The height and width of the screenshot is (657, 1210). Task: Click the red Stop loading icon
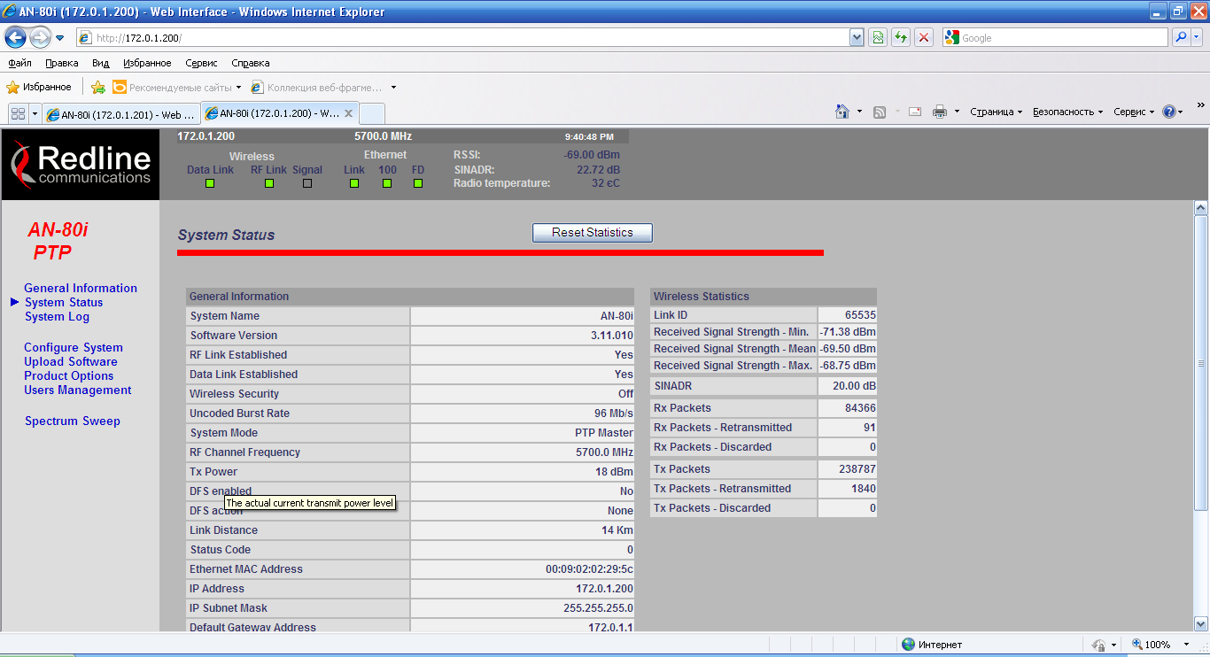point(924,38)
